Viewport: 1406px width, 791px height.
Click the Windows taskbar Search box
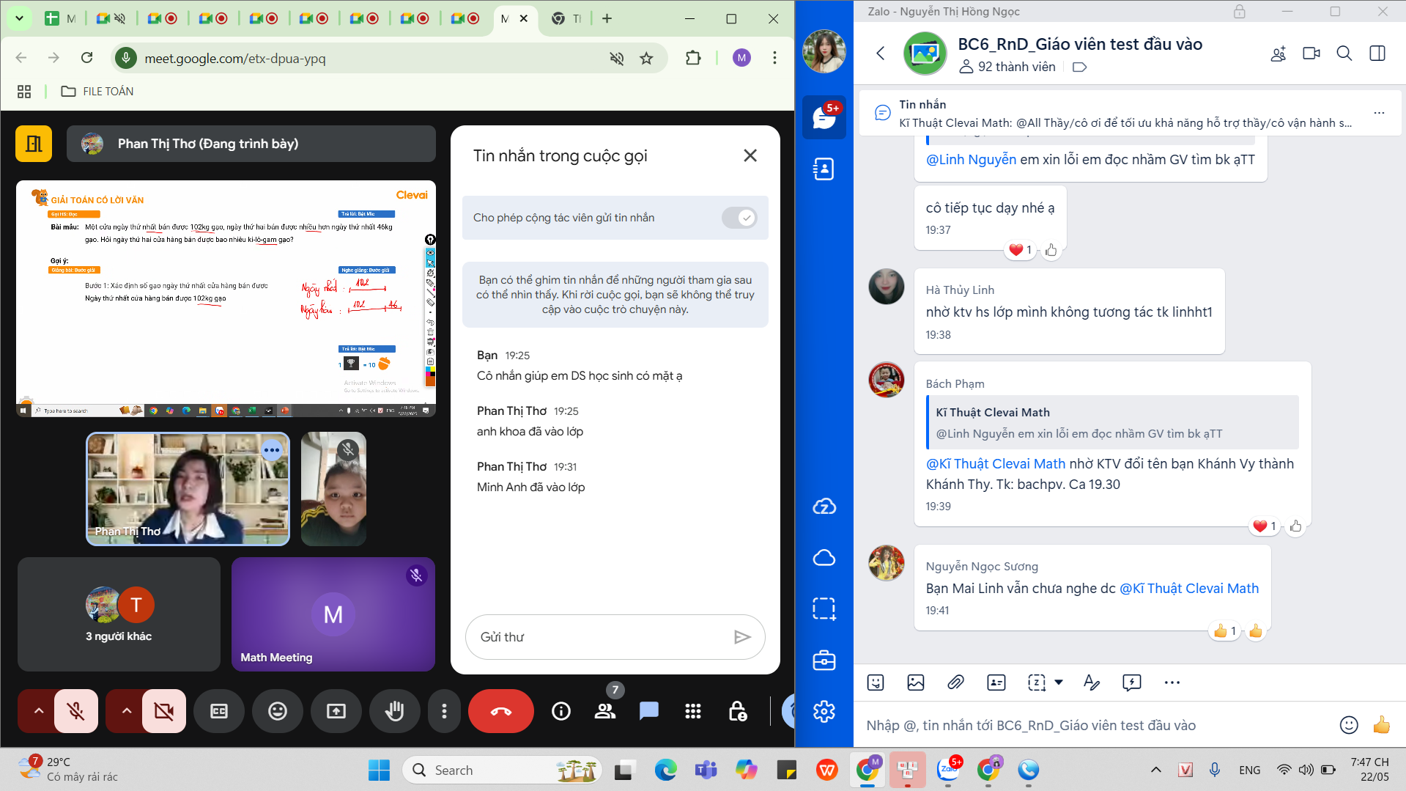pyautogui.click(x=502, y=770)
